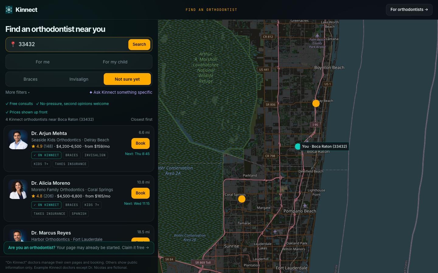Open Dr. Marcus Reyes's profile photo
The image size is (438, 273).
click(18, 235)
